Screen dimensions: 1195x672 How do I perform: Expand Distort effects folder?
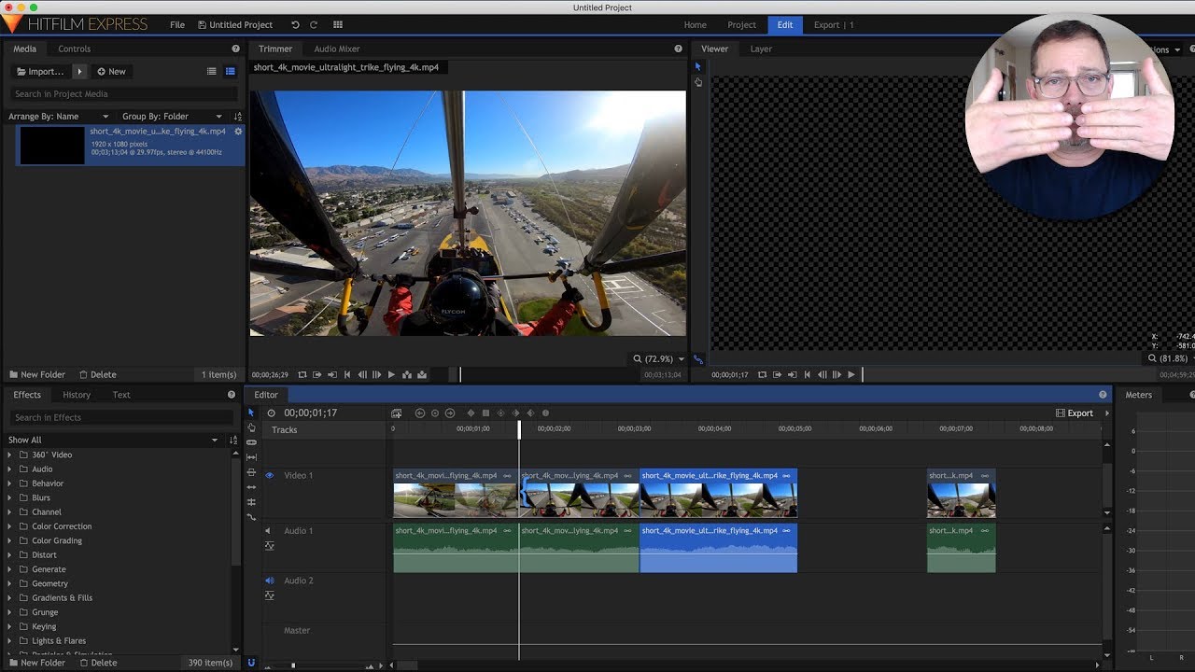10,554
